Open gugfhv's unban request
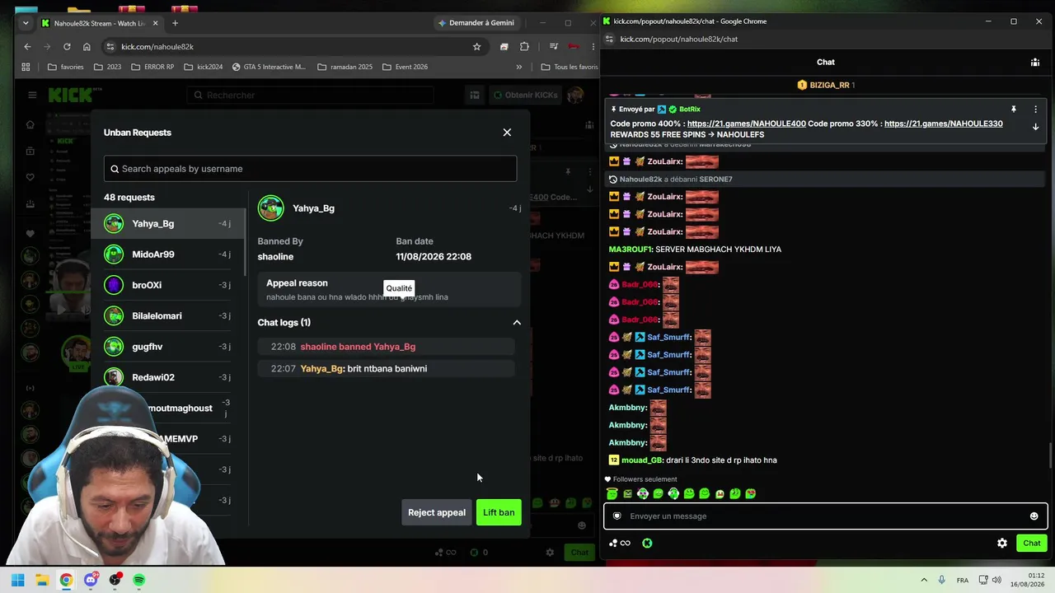The height and width of the screenshot is (593, 1055). pos(168,347)
